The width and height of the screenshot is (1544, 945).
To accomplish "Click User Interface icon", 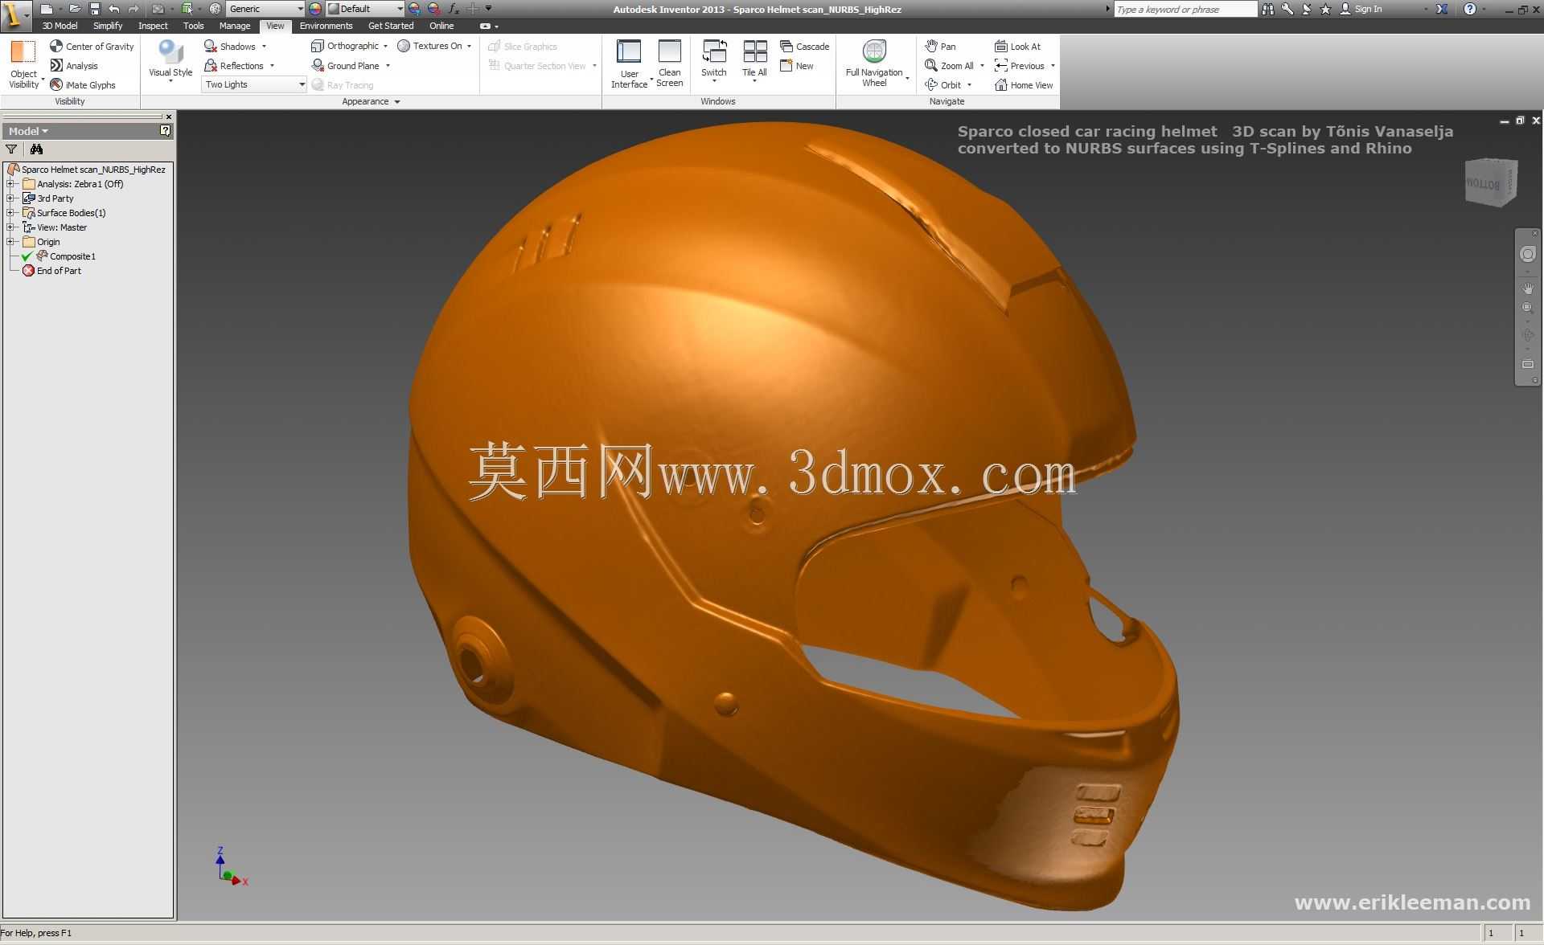I will pyautogui.click(x=629, y=51).
